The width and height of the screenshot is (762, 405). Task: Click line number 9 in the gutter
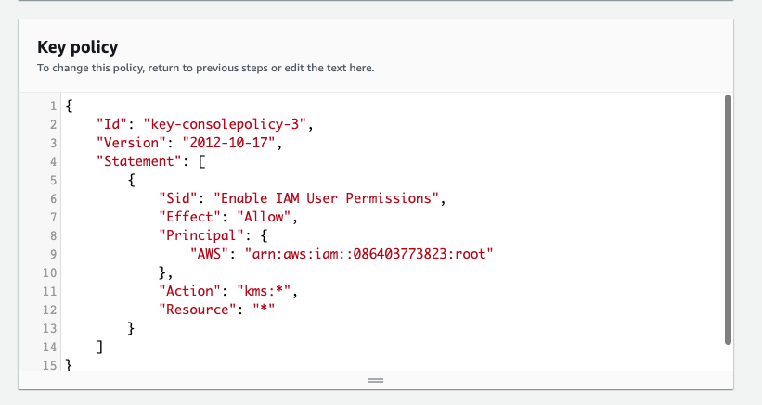coord(54,254)
